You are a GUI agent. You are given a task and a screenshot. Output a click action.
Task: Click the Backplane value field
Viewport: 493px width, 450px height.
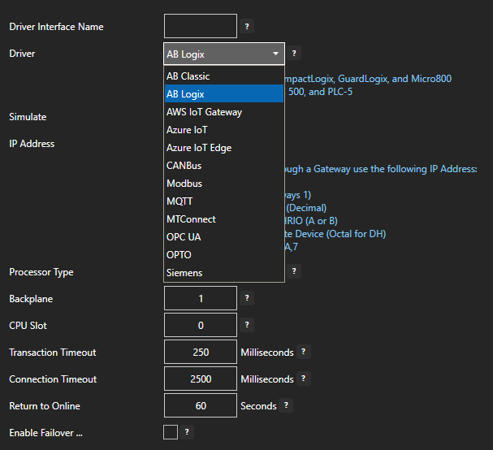click(x=201, y=298)
